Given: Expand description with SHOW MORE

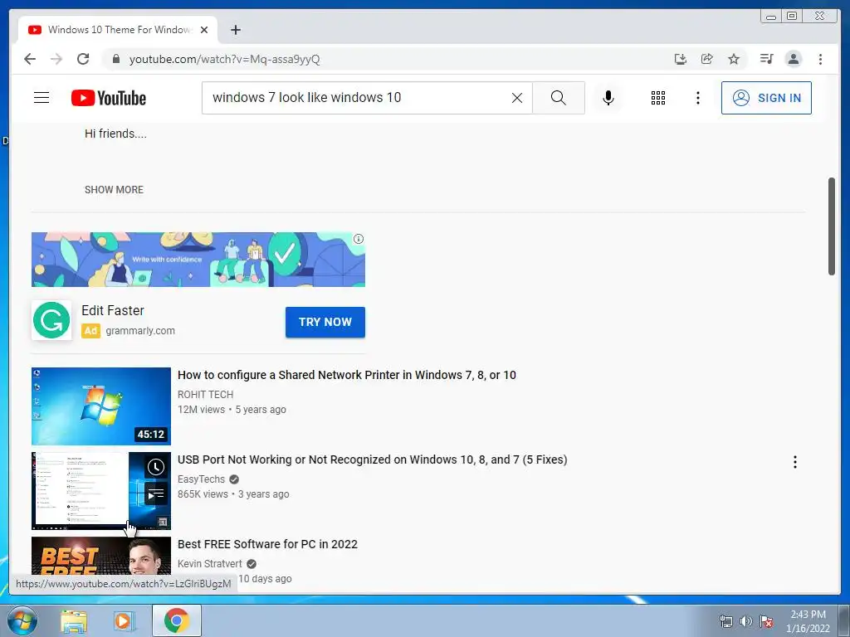Looking at the screenshot, I should click(x=114, y=190).
